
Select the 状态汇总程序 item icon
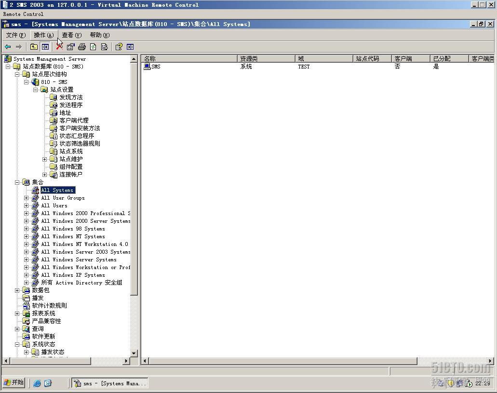54,136
